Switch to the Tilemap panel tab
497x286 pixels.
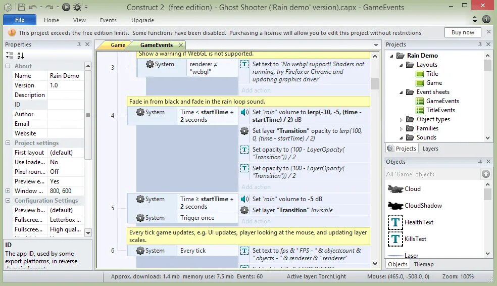coord(423,264)
